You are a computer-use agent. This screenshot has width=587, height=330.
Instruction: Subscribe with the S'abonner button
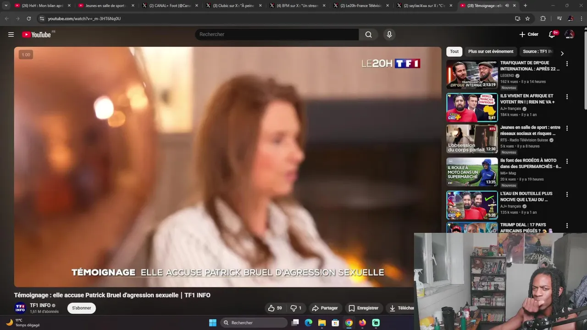coord(81,308)
